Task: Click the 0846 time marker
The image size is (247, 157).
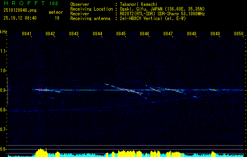Action: pyautogui.click(x=145, y=34)
